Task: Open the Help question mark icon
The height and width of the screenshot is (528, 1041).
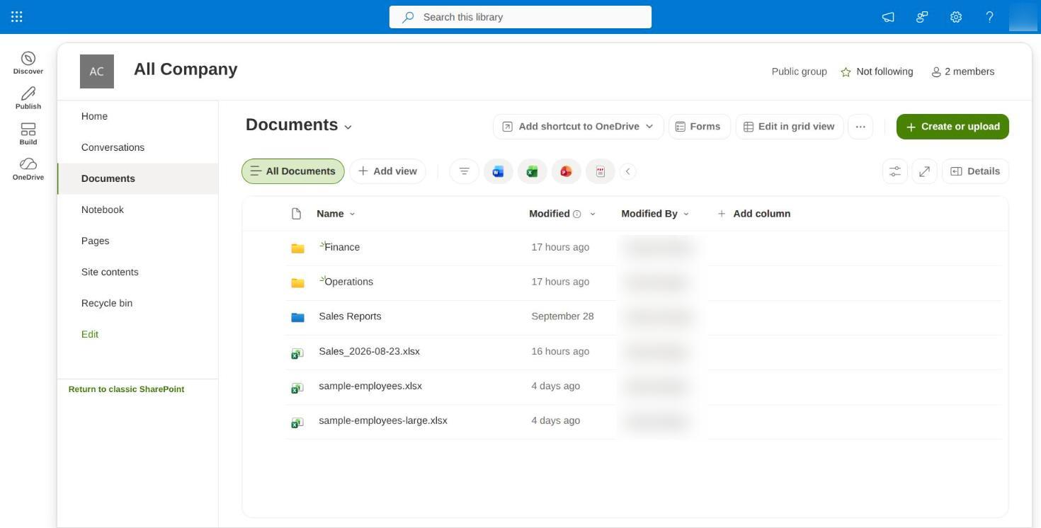Action: (990, 17)
